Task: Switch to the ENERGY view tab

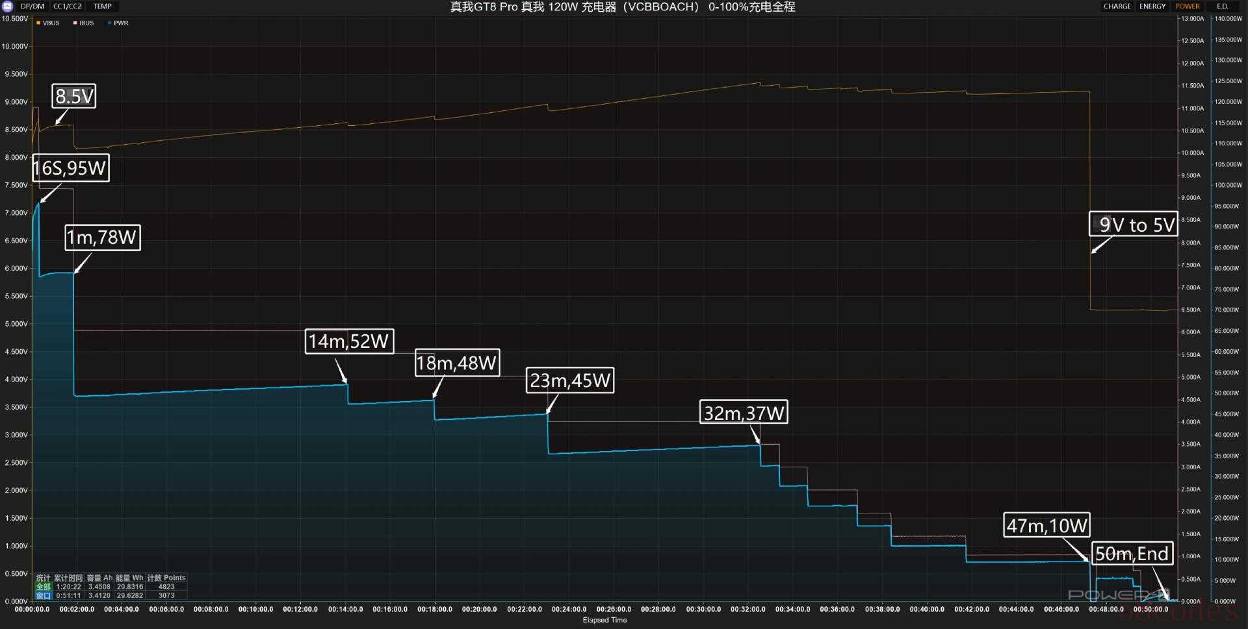Action: tap(1152, 6)
